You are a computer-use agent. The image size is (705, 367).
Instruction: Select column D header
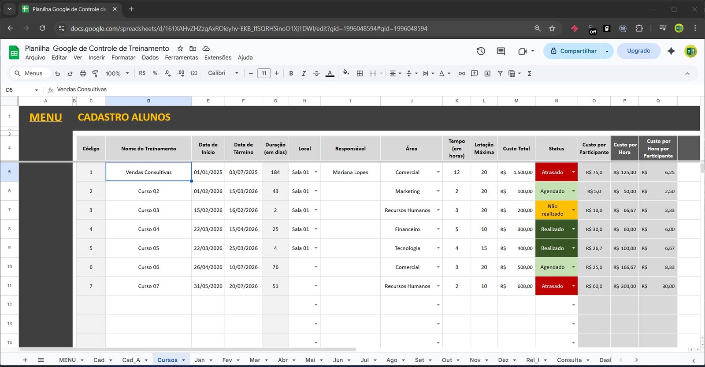(148, 101)
